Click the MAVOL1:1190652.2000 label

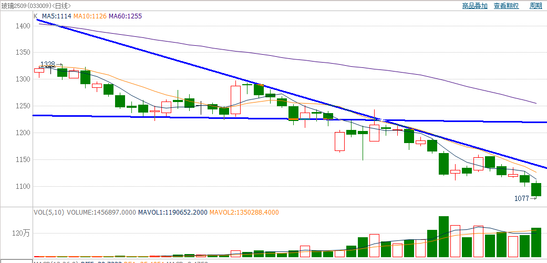tap(173, 213)
